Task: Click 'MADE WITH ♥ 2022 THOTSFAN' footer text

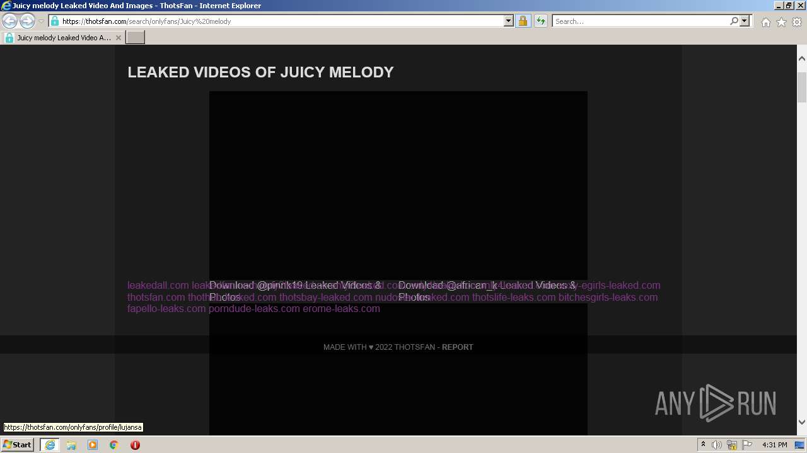Action: click(x=380, y=347)
